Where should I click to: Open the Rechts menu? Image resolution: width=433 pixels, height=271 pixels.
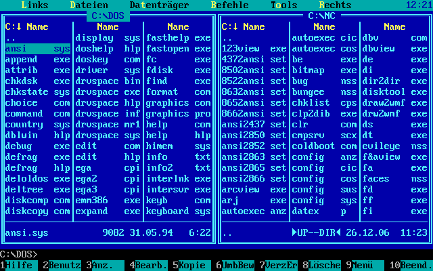tap(336, 5)
